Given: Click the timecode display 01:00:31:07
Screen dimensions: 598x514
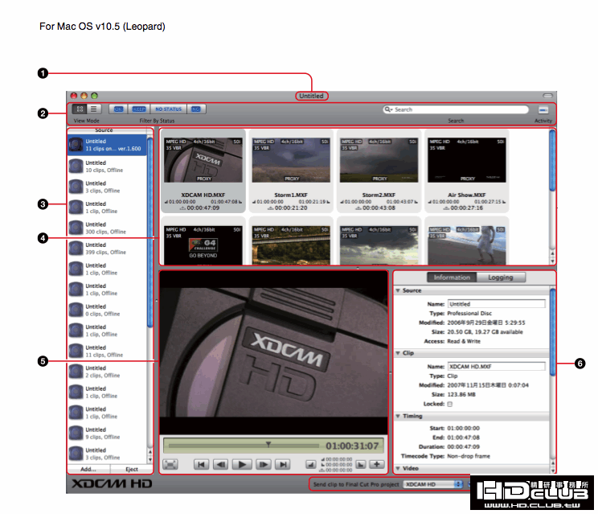Looking at the screenshot, I should coord(352,446).
